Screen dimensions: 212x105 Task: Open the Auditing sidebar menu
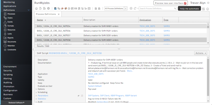click(8, 83)
